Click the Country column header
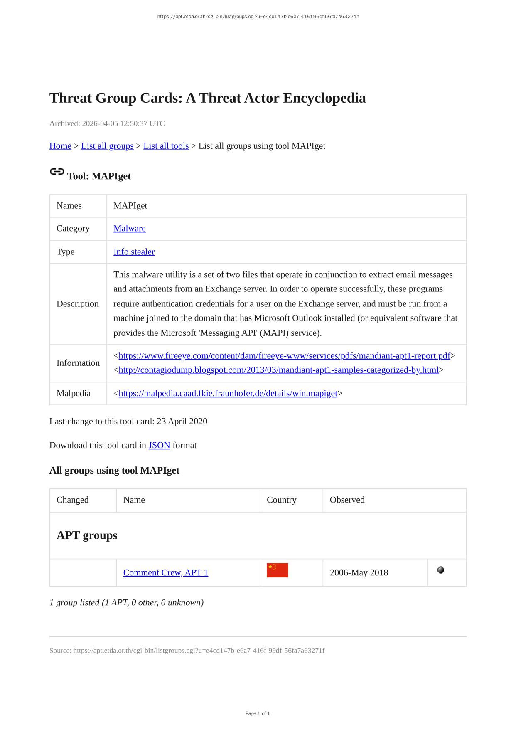Screen dimensions: 516x730 [x=281, y=500]
